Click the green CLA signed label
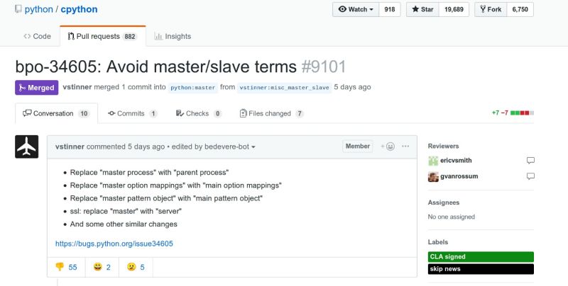The image size is (568, 286). click(x=481, y=256)
